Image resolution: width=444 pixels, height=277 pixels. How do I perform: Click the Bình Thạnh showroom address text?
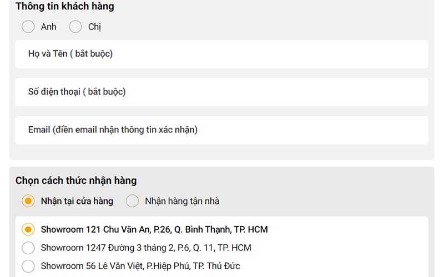[154, 229]
